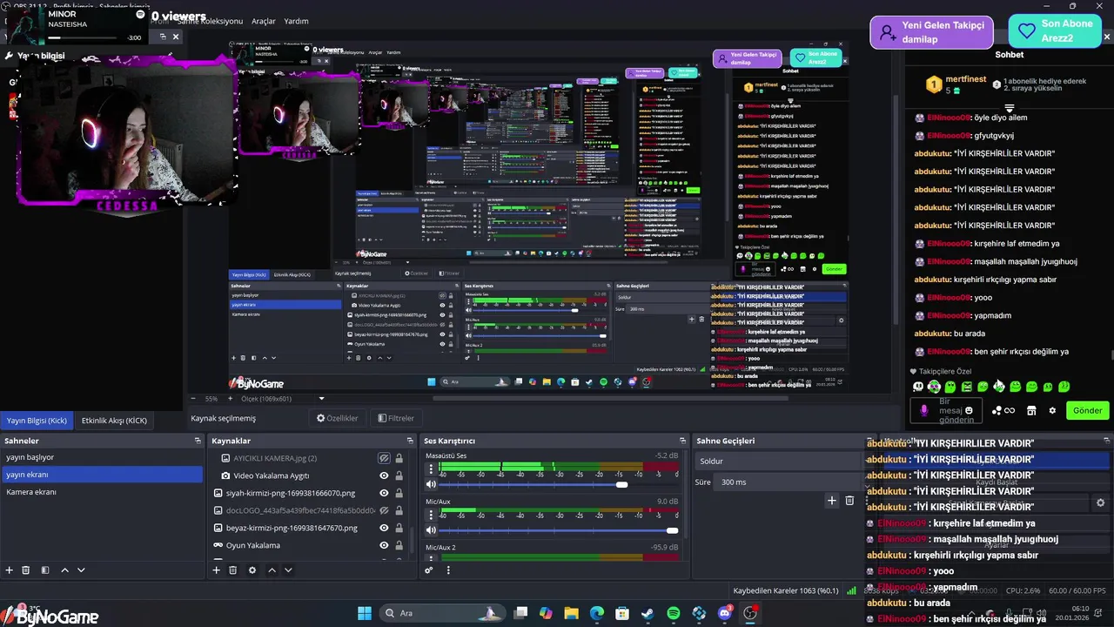Add a new source in Kaynaklar panel
The width and height of the screenshot is (1114, 627).
click(217, 570)
